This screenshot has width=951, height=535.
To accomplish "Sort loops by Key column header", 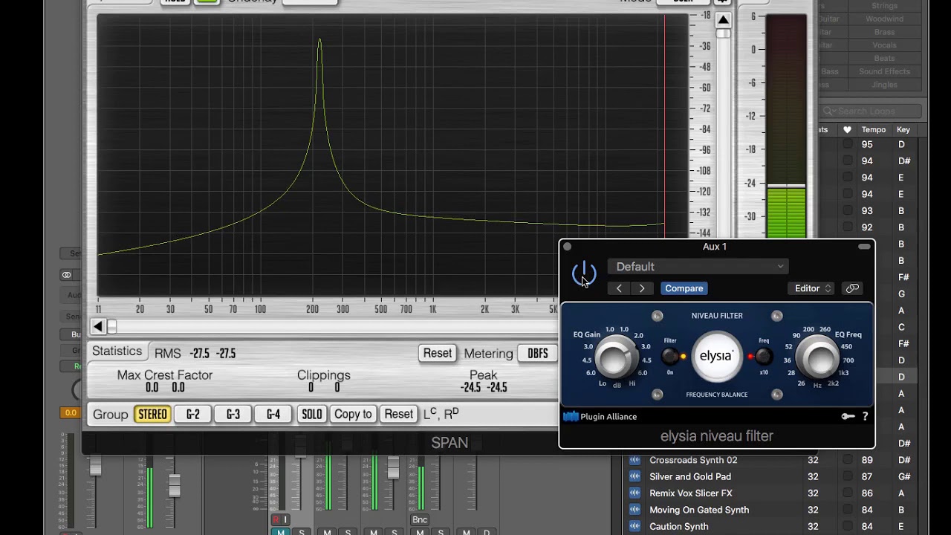I will pos(903,129).
